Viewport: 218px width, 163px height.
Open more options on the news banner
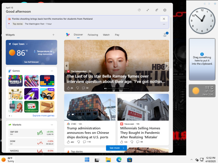point(164,24)
